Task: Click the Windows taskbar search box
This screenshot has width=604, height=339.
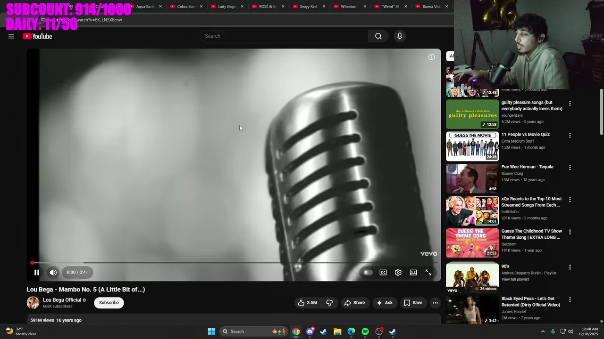Action: coord(255,331)
